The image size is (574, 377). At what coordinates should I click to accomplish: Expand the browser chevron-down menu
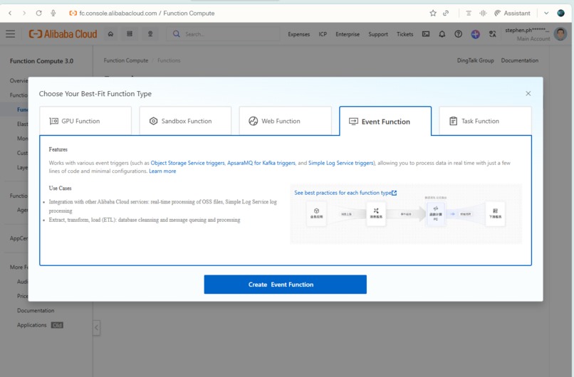click(546, 14)
